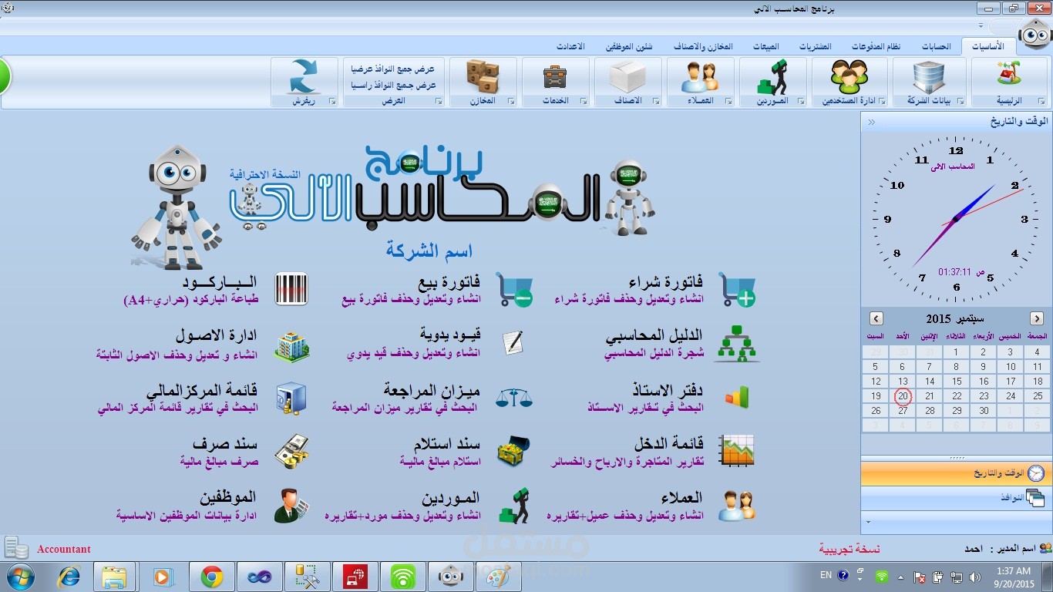Screen dimensions: 1053x592
Task: Click the refresh (ريفرش) icon in the ribbon
Action: point(304,77)
